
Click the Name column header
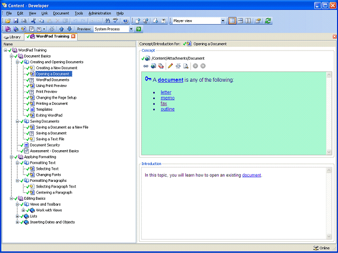click(69, 44)
